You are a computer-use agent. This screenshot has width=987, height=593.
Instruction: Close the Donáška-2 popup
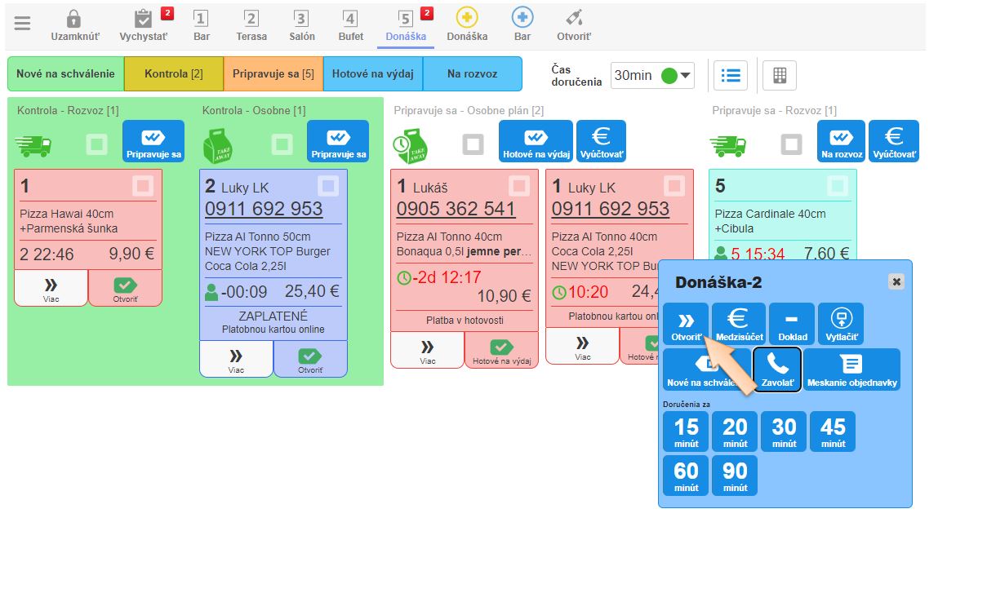pyautogui.click(x=896, y=281)
